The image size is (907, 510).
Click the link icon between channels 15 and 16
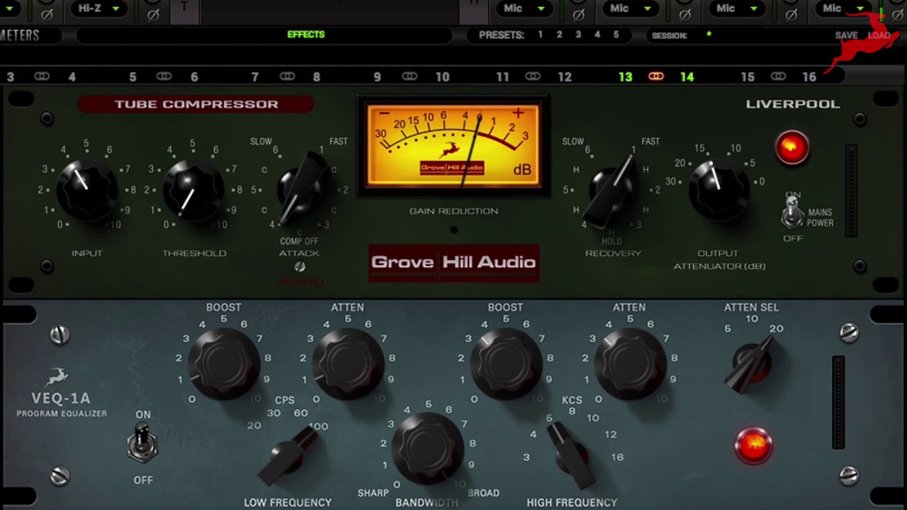[x=778, y=76]
